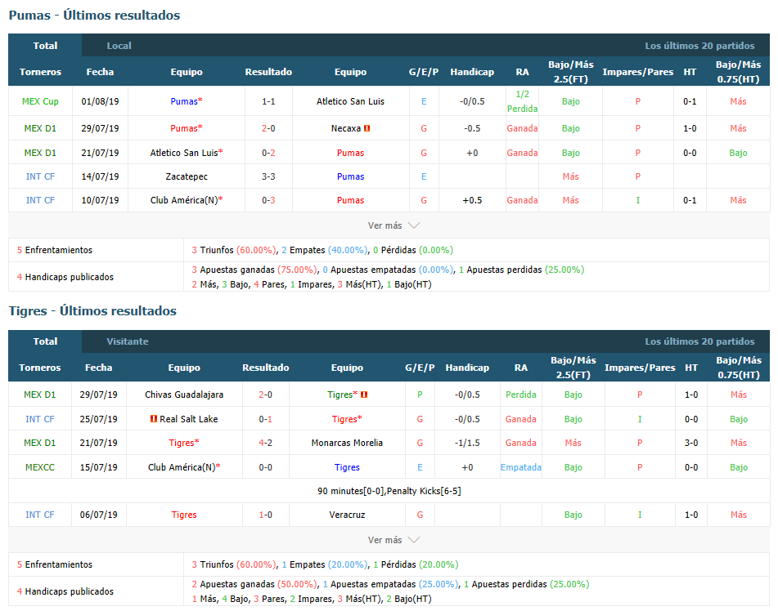The width and height of the screenshot is (778, 611).
Task: Click the 3-0 half-time score
Action: [691, 443]
